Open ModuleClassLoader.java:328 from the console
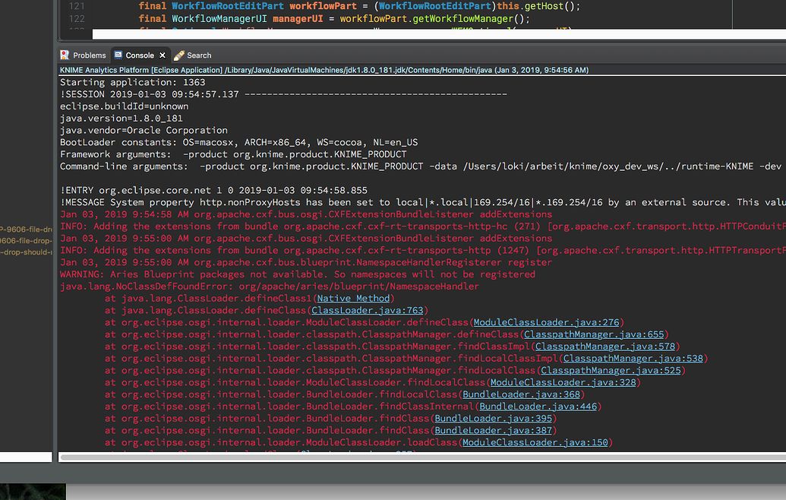Viewport: 786px width, 500px height. (563, 382)
